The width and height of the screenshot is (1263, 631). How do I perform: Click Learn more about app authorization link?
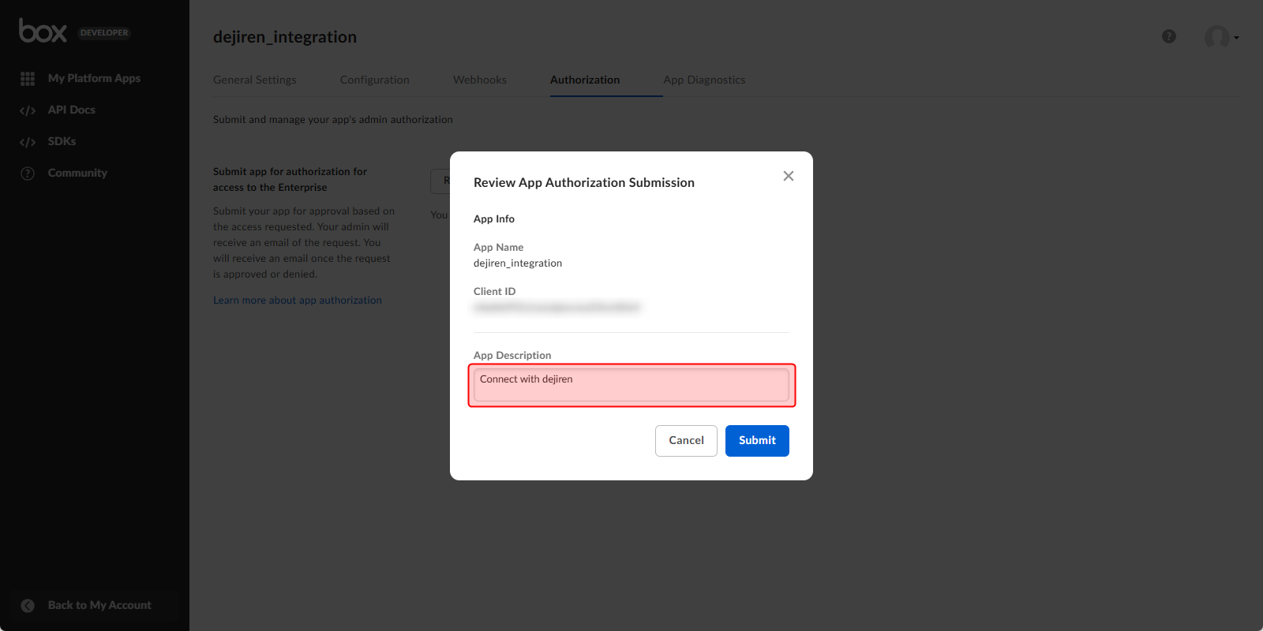tap(298, 301)
